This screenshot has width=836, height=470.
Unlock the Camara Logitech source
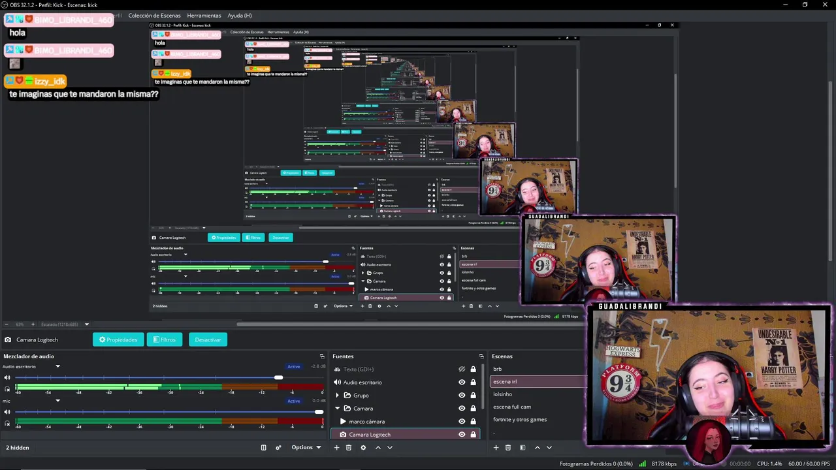473,435
